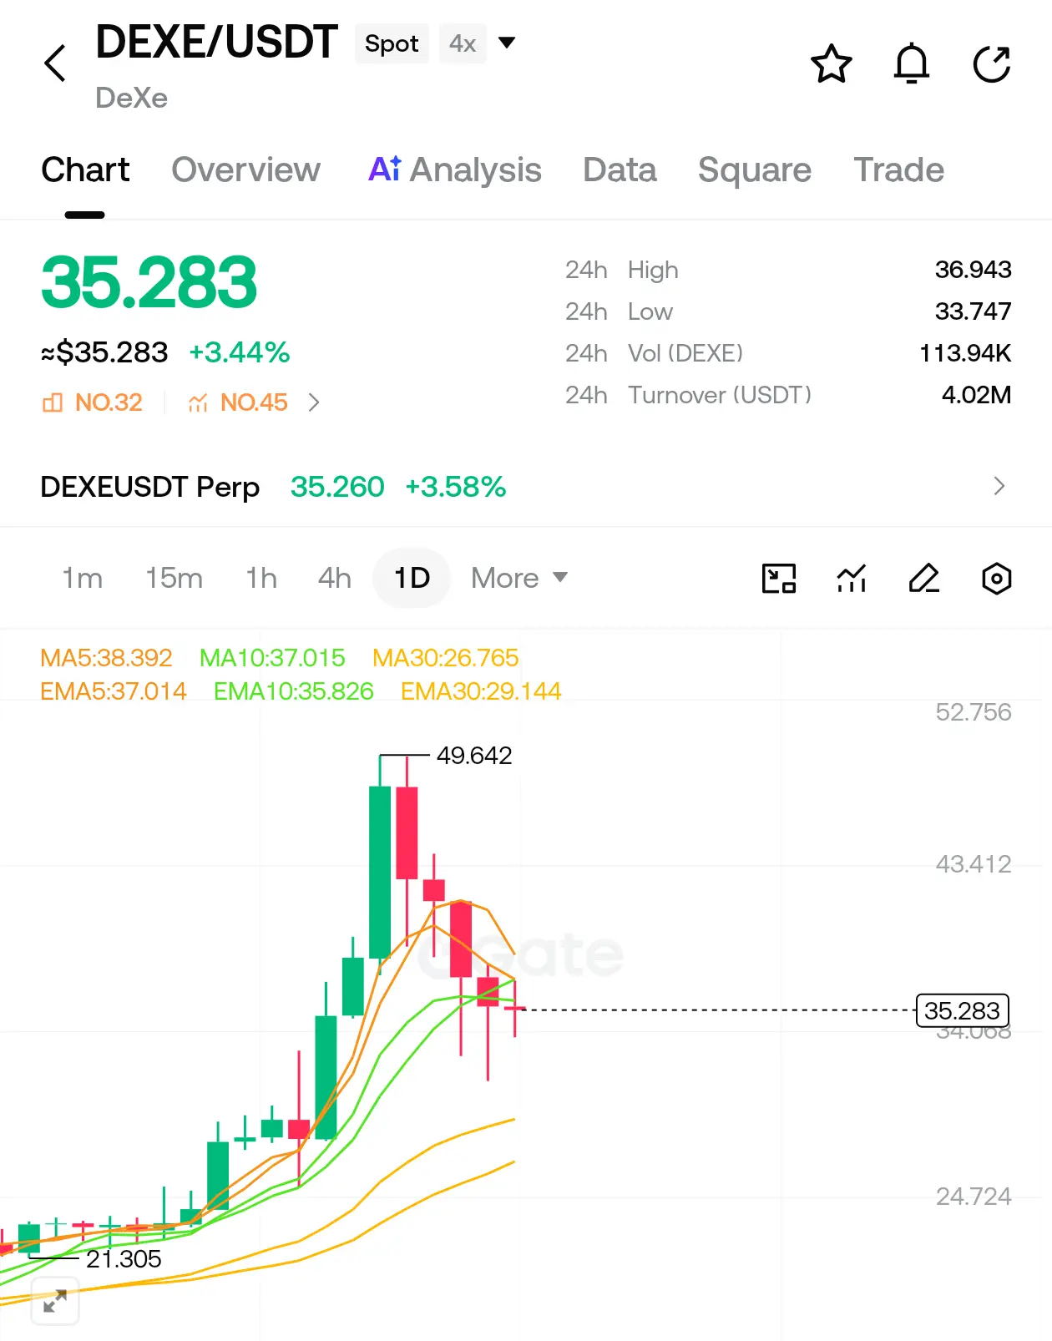Tap the 24.724 price axis label

click(974, 1197)
